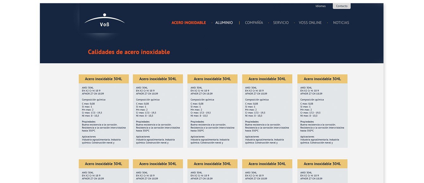
Task: Visit the Noticias page
Action: click(341, 23)
